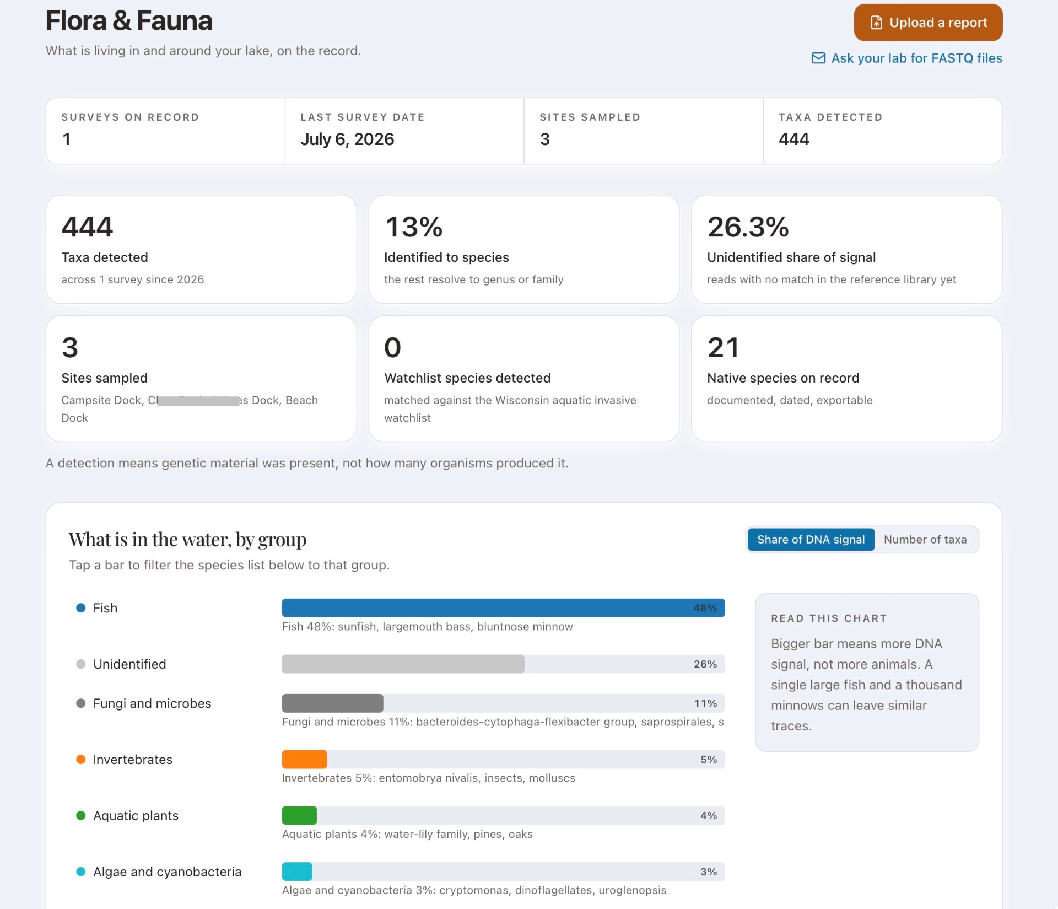Tap the green Aquatic plants bar
1058x909 pixels.
click(x=299, y=816)
